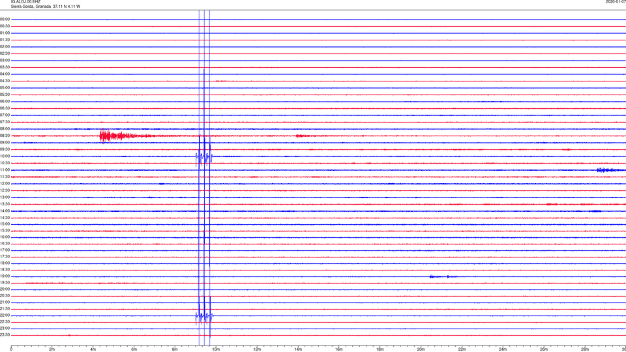Click the '14:30' time label

click(x=5, y=218)
